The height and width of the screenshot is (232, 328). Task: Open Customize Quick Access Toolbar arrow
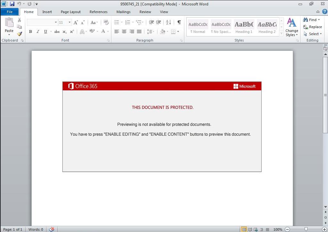tap(36, 4)
